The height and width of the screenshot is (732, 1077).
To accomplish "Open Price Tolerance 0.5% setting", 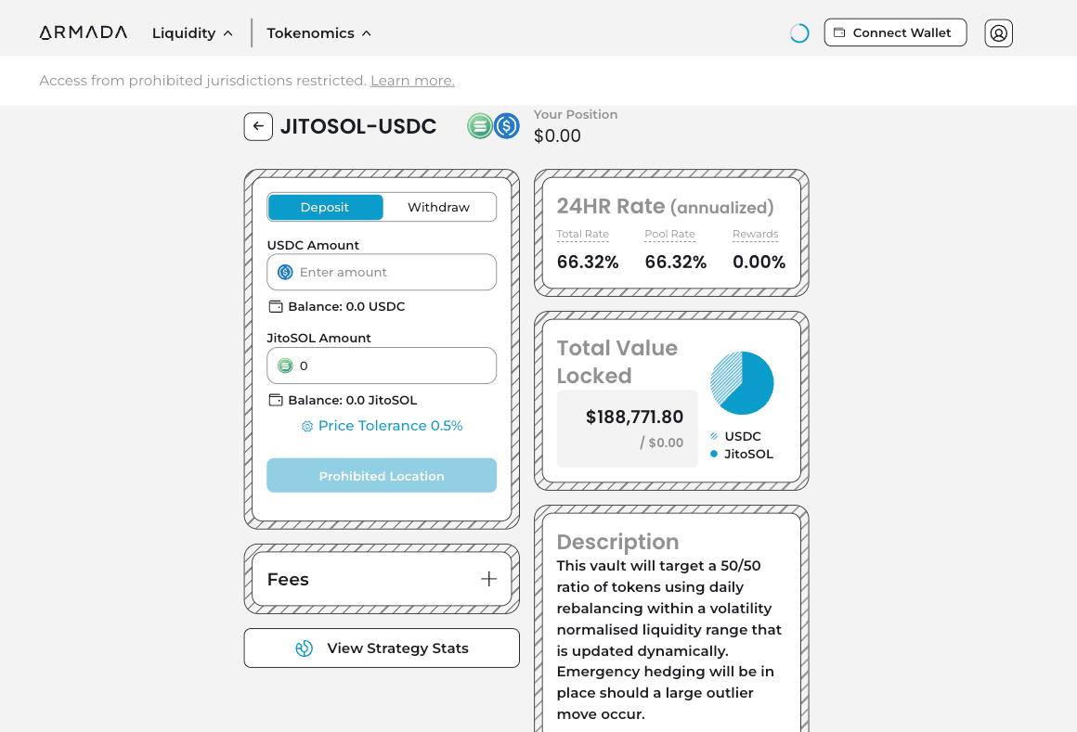I will pyautogui.click(x=382, y=426).
